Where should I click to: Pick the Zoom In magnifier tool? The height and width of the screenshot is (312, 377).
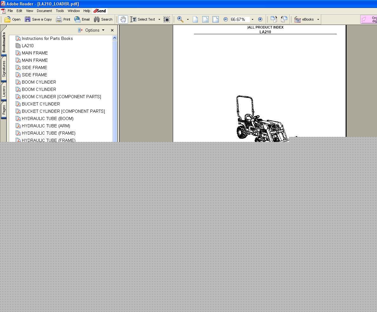click(x=180, y=19)
